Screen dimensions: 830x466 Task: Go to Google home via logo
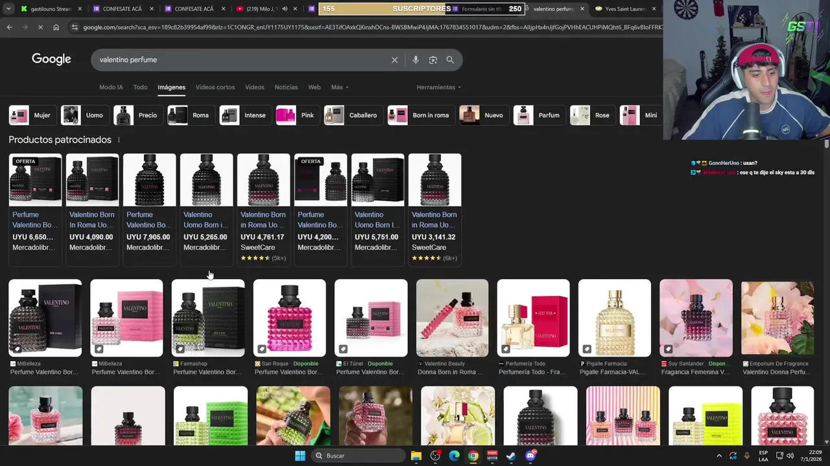[51, 59]
